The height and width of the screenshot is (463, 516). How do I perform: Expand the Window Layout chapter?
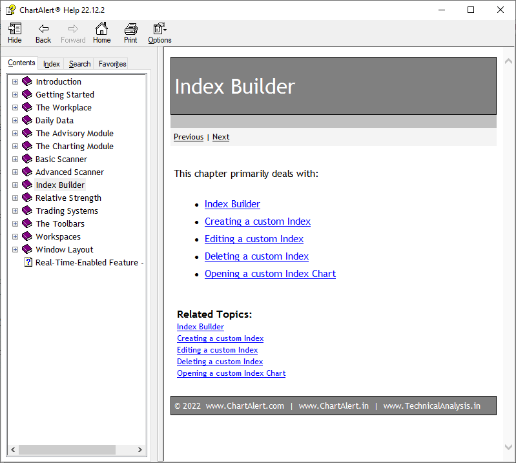point(15,250)
